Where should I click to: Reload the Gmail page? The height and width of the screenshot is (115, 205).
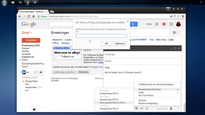[x=29, y=16]
